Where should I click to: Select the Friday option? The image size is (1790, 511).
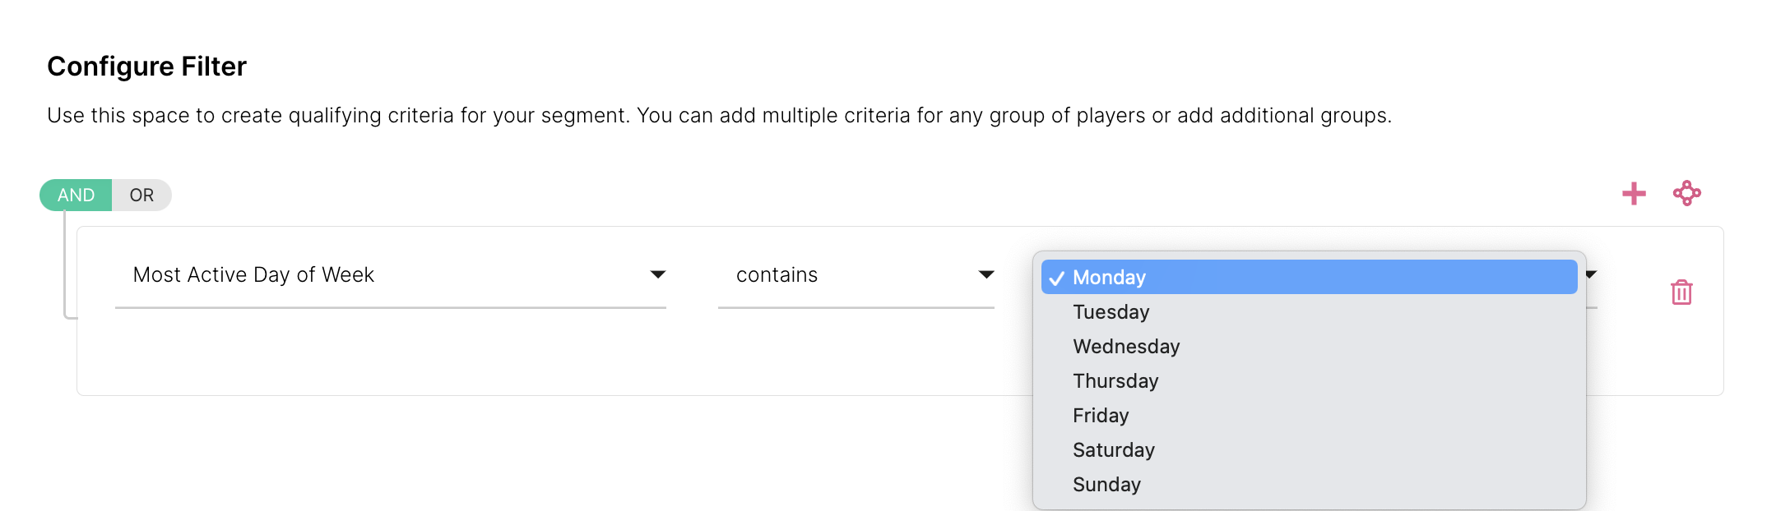1101,416
